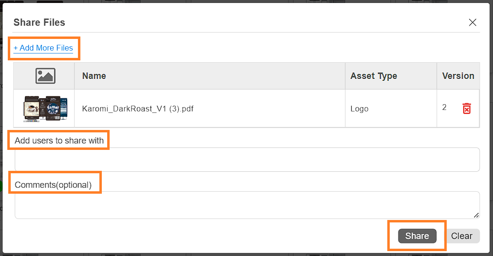This screenshot has height=256, width=493.
Task: Click the plus sign before Add More Files
Action: coord(16,48)
